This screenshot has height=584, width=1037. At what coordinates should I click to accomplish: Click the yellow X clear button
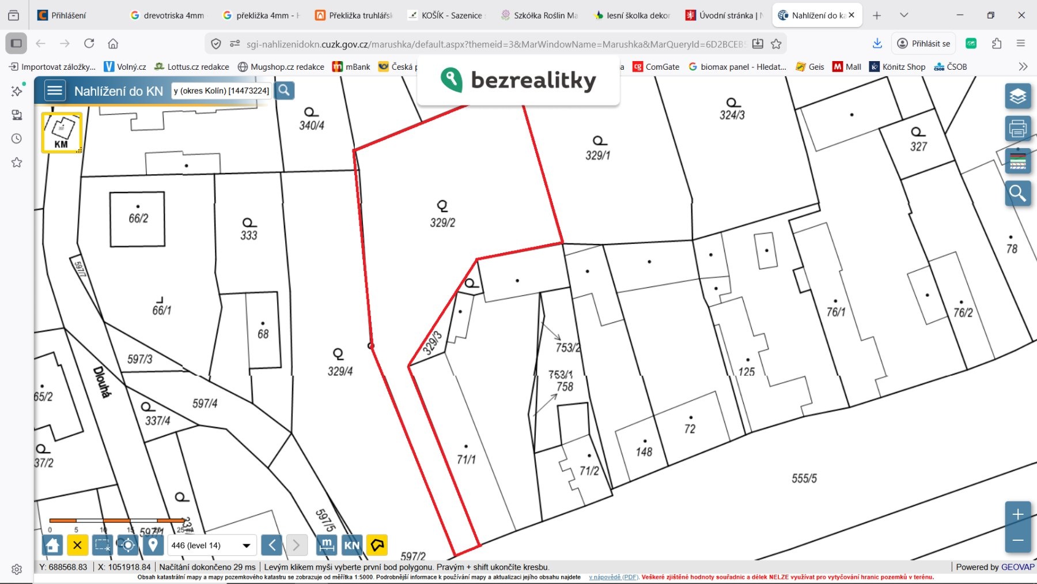coord(77,545)
